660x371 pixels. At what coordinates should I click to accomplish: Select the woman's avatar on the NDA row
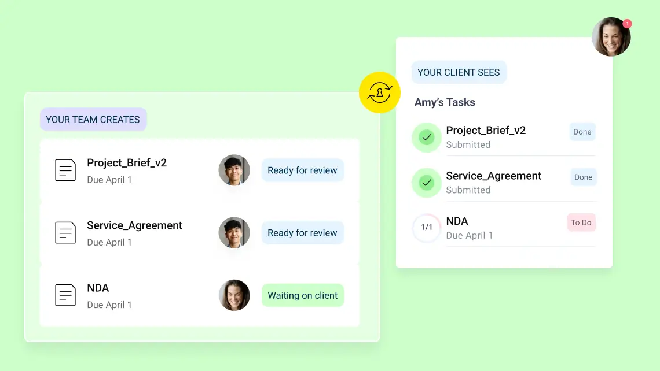234,295
